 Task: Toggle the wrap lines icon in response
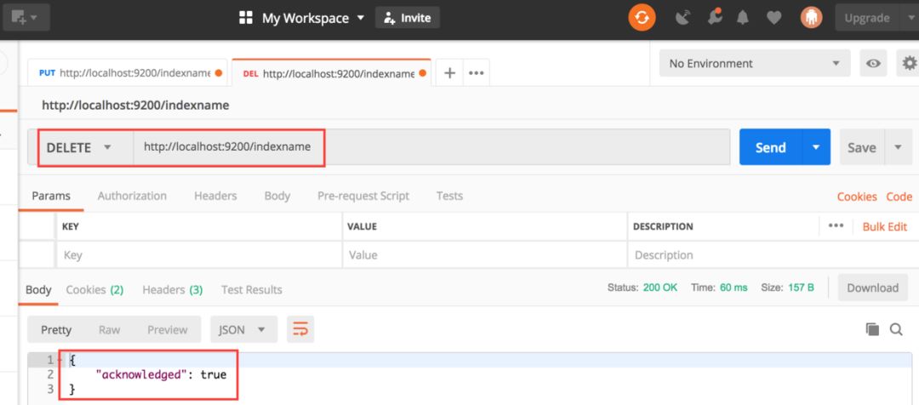[300, 329]
